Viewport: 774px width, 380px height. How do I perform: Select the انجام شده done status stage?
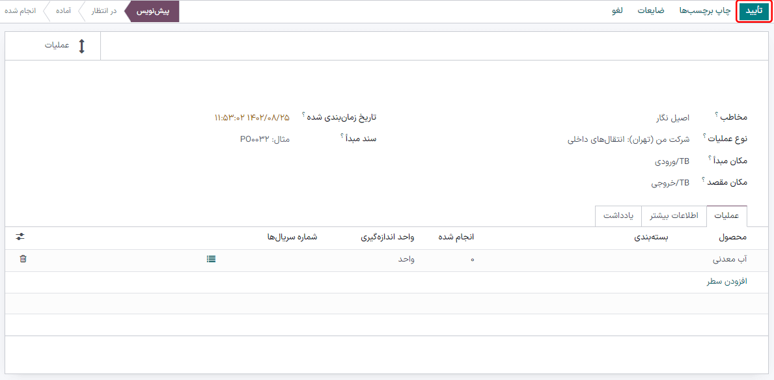click(x=21, y=11)
